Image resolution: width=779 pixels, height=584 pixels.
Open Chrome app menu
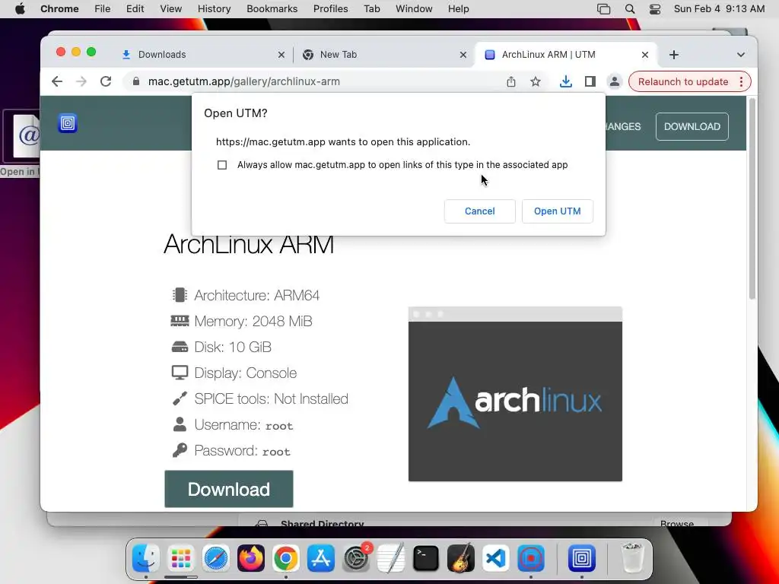(59, 9)
